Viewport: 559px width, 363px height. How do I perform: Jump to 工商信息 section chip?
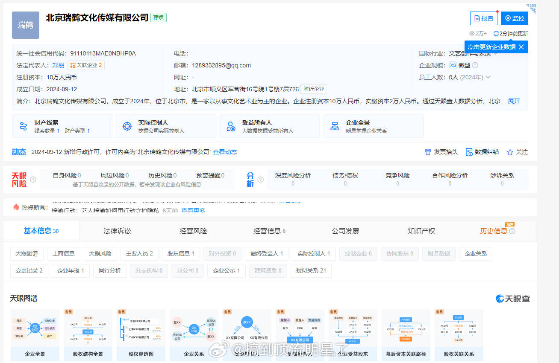tap(63, 253)
